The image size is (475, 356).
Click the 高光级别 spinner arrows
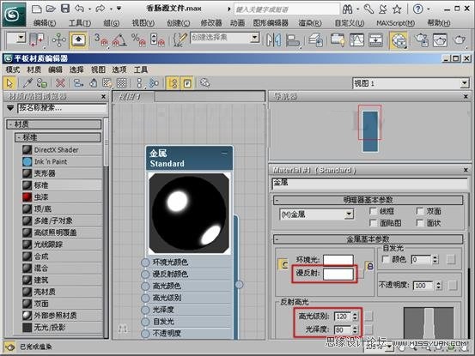tap(355, 317)
